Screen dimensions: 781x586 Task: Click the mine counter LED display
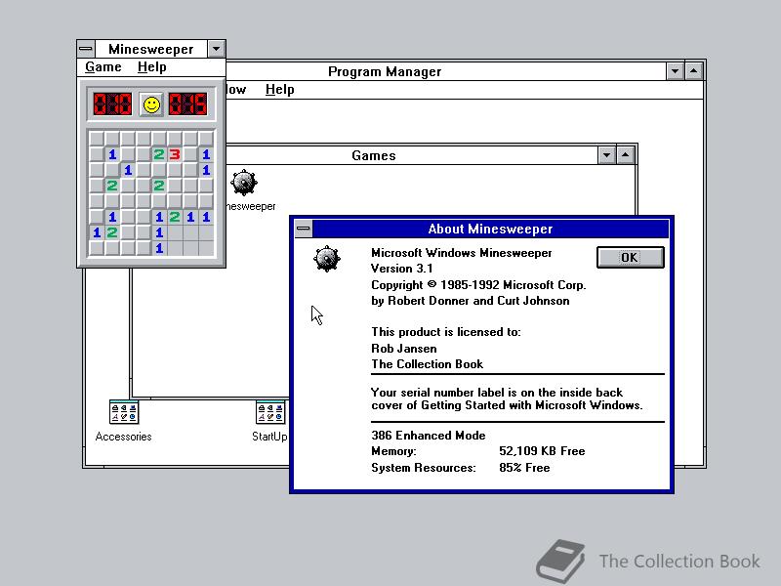(112, 105)
